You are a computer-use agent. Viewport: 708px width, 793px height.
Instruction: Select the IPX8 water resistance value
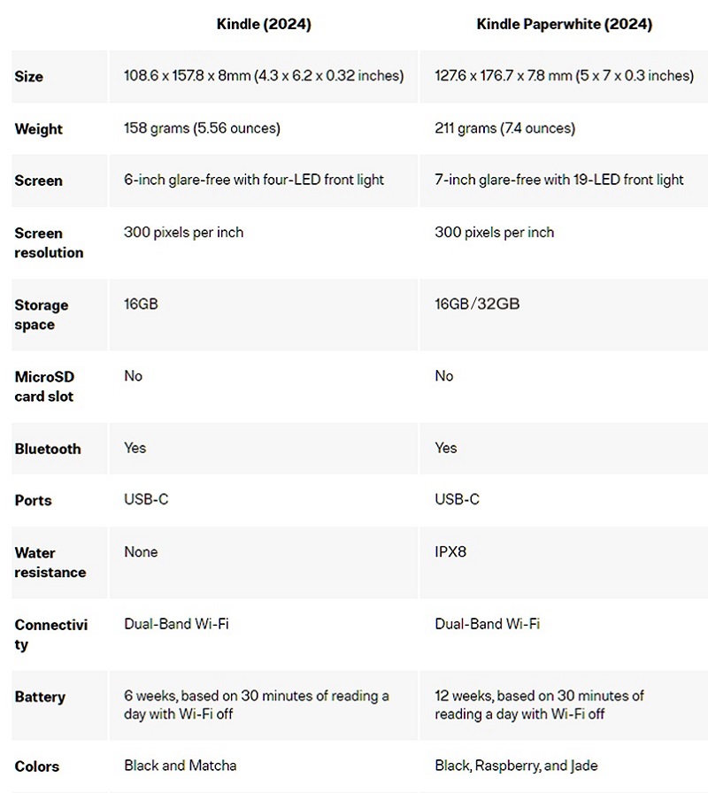point(450,552)
